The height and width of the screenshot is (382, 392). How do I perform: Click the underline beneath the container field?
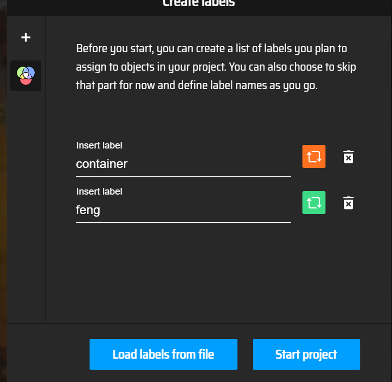[x=183, y=176]
